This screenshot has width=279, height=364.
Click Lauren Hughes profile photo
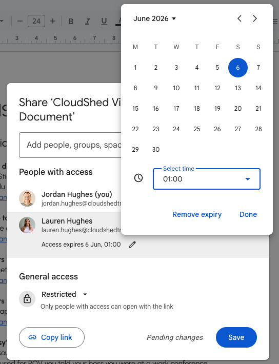coord(27,225)
